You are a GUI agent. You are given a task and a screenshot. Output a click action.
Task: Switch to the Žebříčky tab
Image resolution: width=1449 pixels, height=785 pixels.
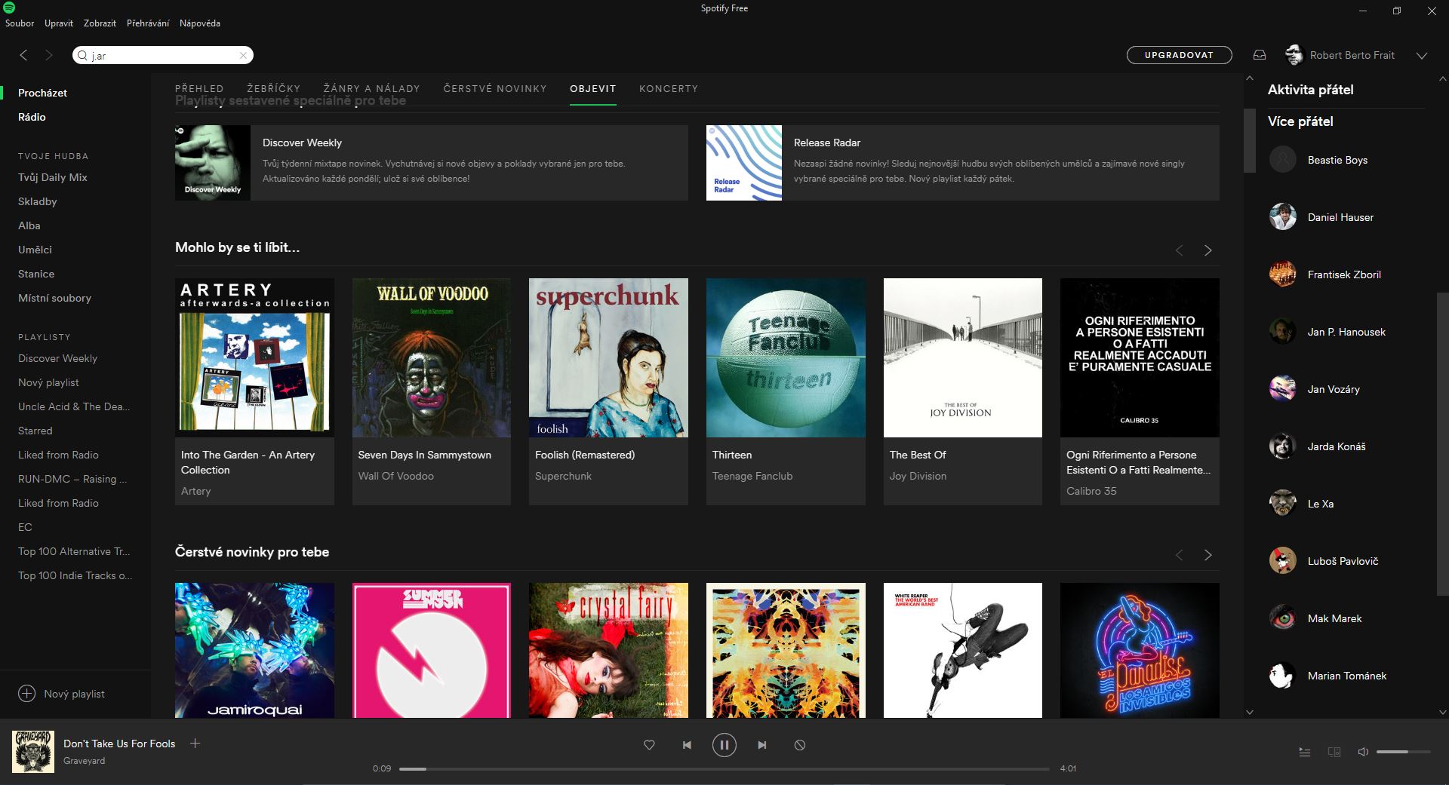273,89
